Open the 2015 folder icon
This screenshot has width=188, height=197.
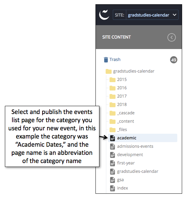pos(112,80)
